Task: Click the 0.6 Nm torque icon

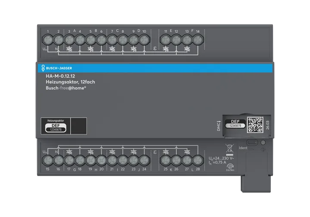Action: click(230, 167)
